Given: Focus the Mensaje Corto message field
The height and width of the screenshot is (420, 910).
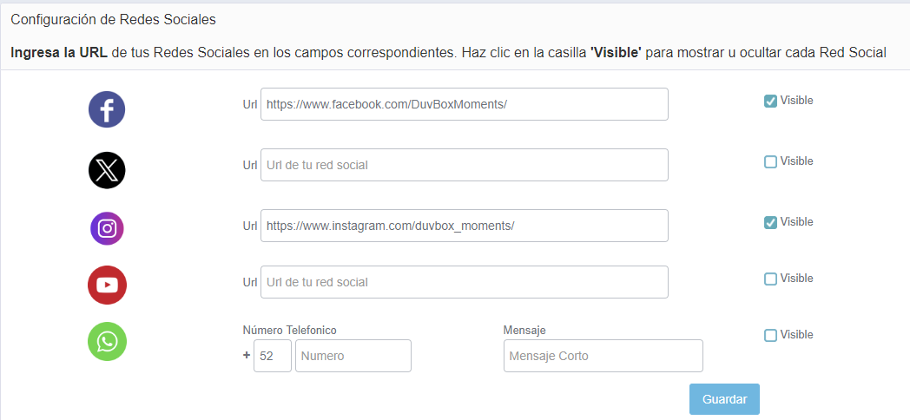Looking at the screenshot, I should click(x=603, y=356).
